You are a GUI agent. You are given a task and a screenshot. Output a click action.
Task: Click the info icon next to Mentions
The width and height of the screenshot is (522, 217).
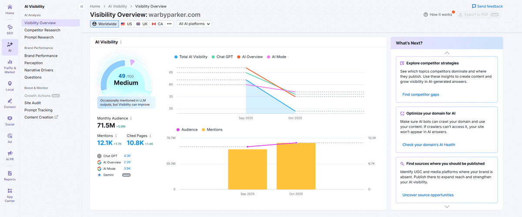tap(116, 136)
